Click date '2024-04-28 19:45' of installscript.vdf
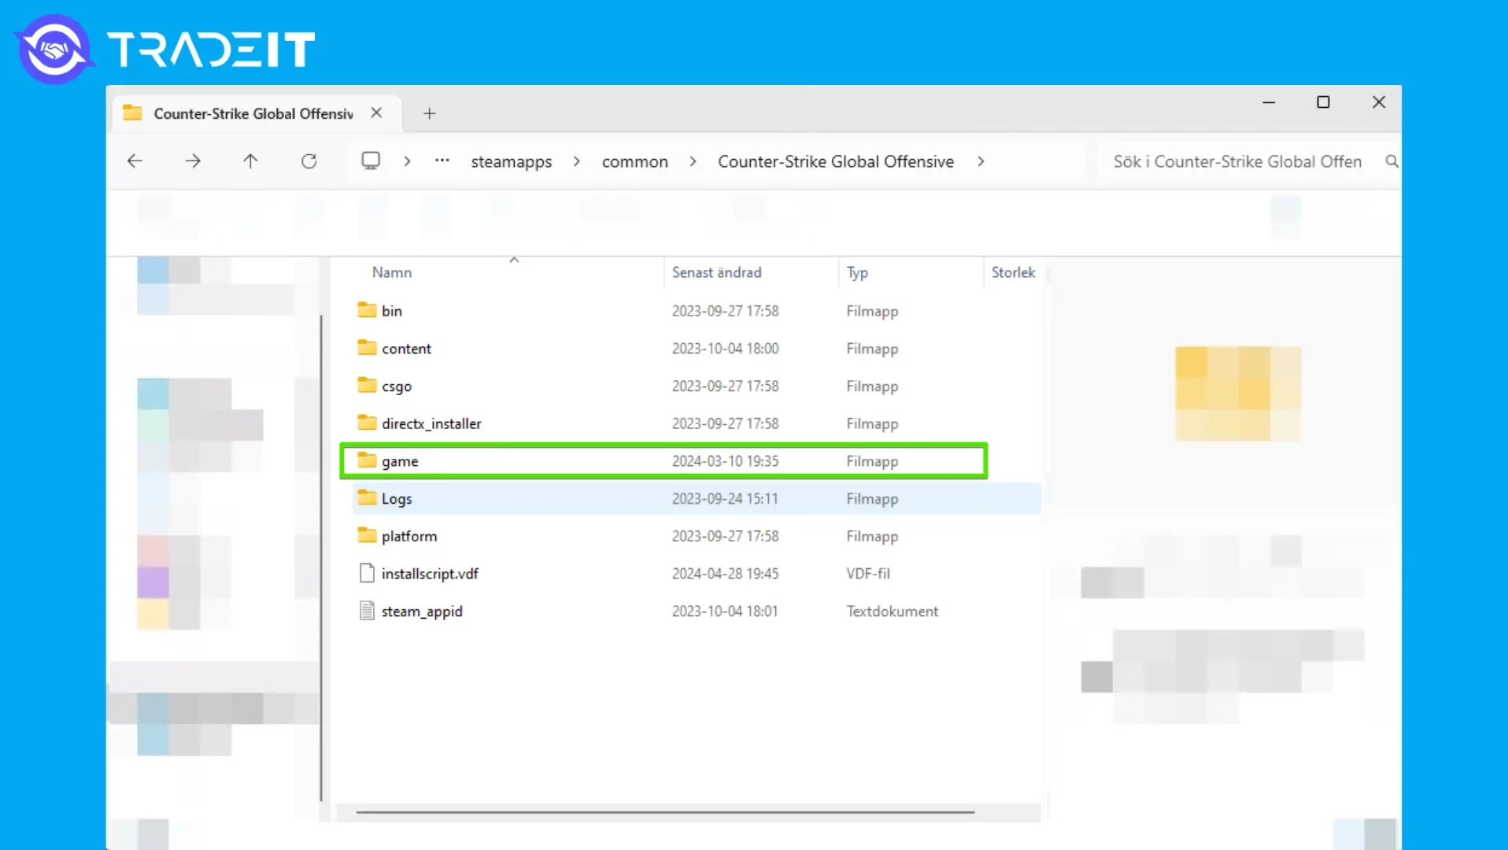 [725, 574]
